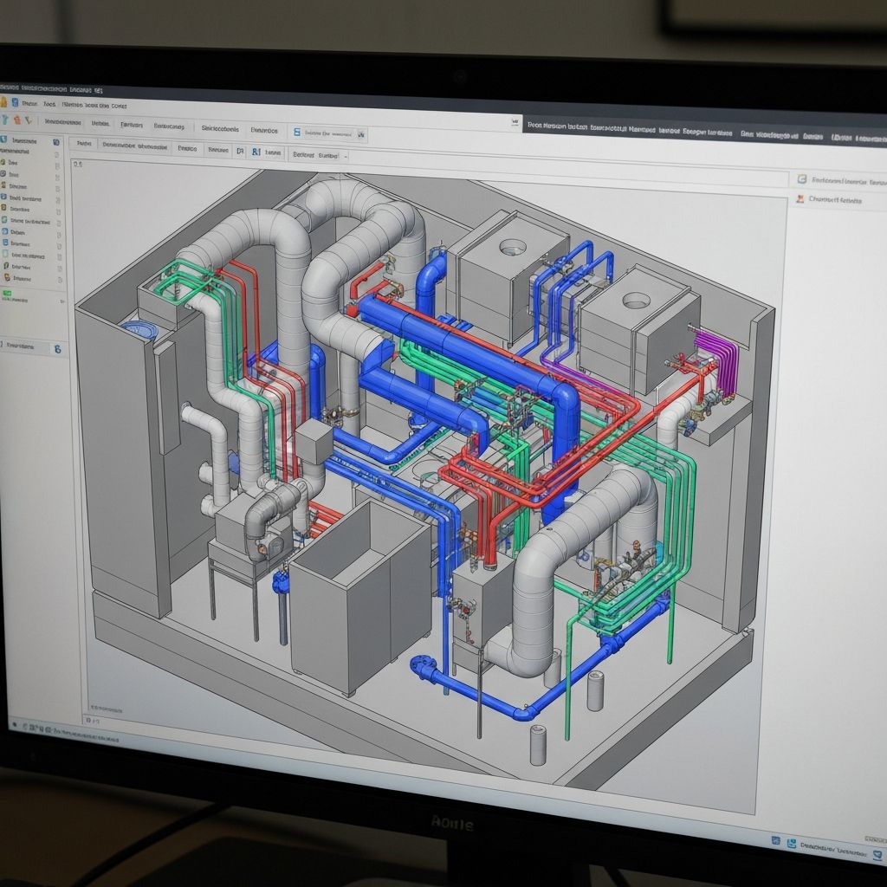Click the top entry in the right side panel
The image size is (887, 887).
840,180
